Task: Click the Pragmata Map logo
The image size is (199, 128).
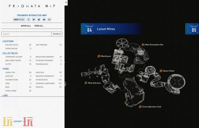Action: (32, 6)
